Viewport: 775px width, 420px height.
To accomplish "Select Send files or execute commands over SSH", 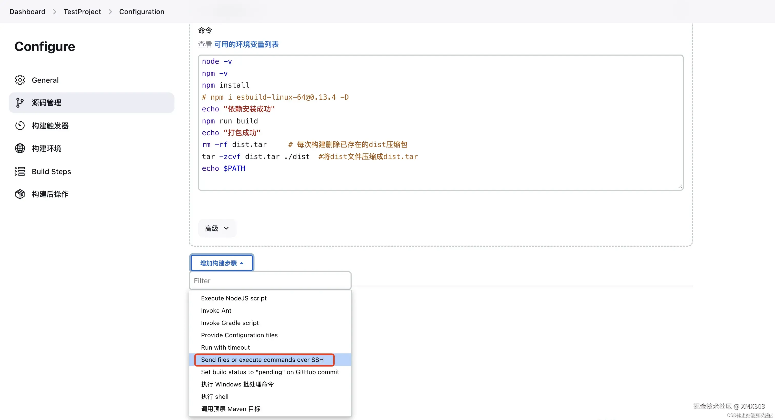I will pos(262,360).
